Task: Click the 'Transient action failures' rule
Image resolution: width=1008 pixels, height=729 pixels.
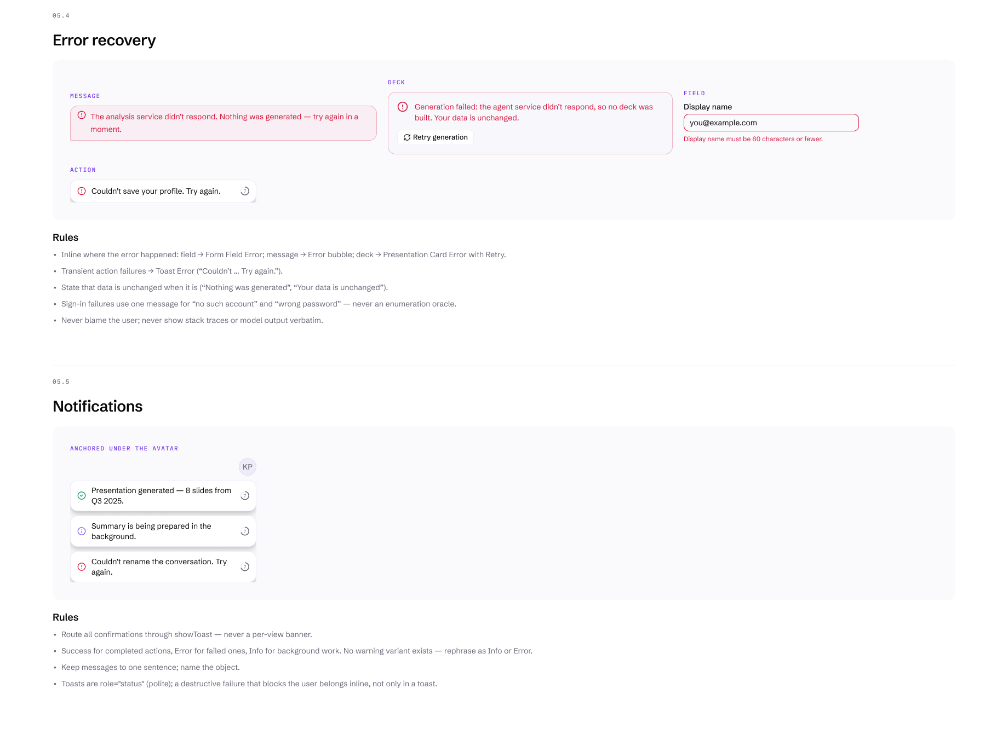Action: point(172,271)
